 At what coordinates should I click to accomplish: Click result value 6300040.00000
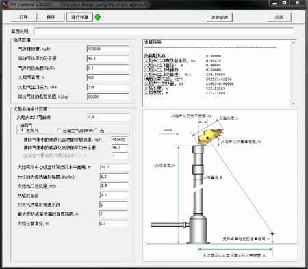[x=220, y=84]
